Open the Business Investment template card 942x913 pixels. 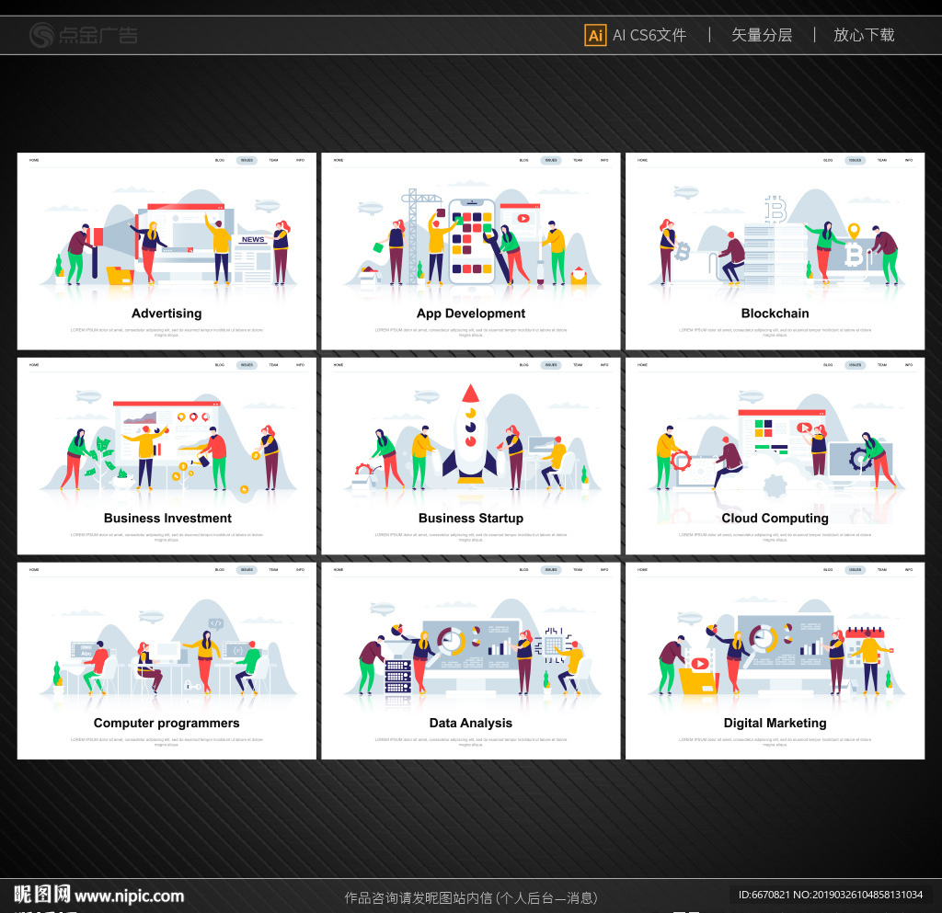pos(167,456)
